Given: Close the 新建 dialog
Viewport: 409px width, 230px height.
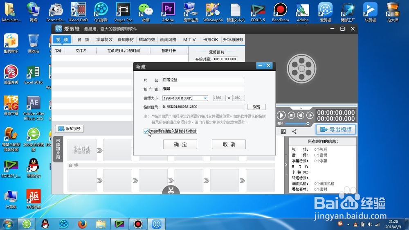Looking at the screenshot, I should tap(268, 65).
